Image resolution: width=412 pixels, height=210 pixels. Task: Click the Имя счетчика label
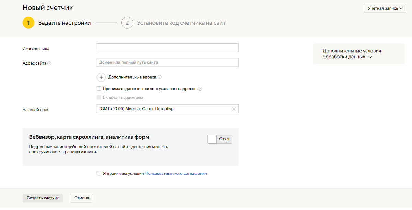36,49
